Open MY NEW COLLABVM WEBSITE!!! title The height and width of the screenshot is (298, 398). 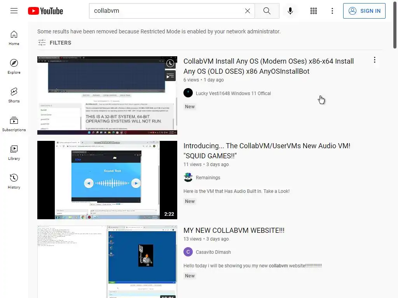[x=234, y=230]
